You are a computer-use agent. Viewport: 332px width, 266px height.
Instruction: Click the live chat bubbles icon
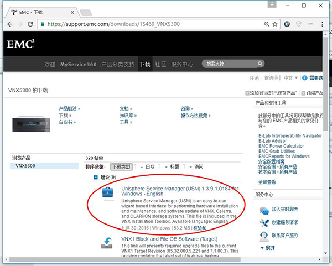[264, 211]
